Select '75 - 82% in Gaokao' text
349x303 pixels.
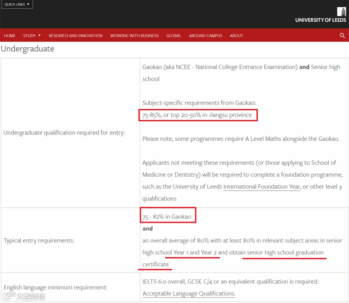coord(167,217)
